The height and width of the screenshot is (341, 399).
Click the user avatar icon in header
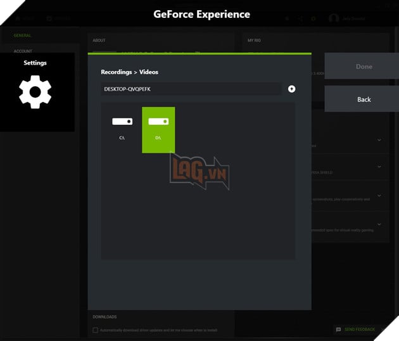[x=334, y=18]
